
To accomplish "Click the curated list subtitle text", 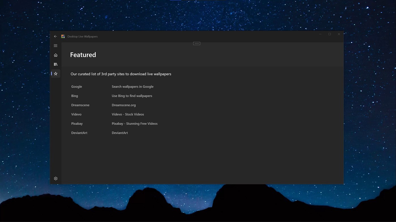I will [121, 74].
